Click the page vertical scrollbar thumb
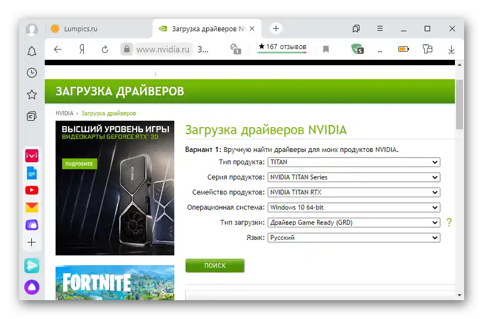This screenshot has height=319, width=483. (459, 105)
